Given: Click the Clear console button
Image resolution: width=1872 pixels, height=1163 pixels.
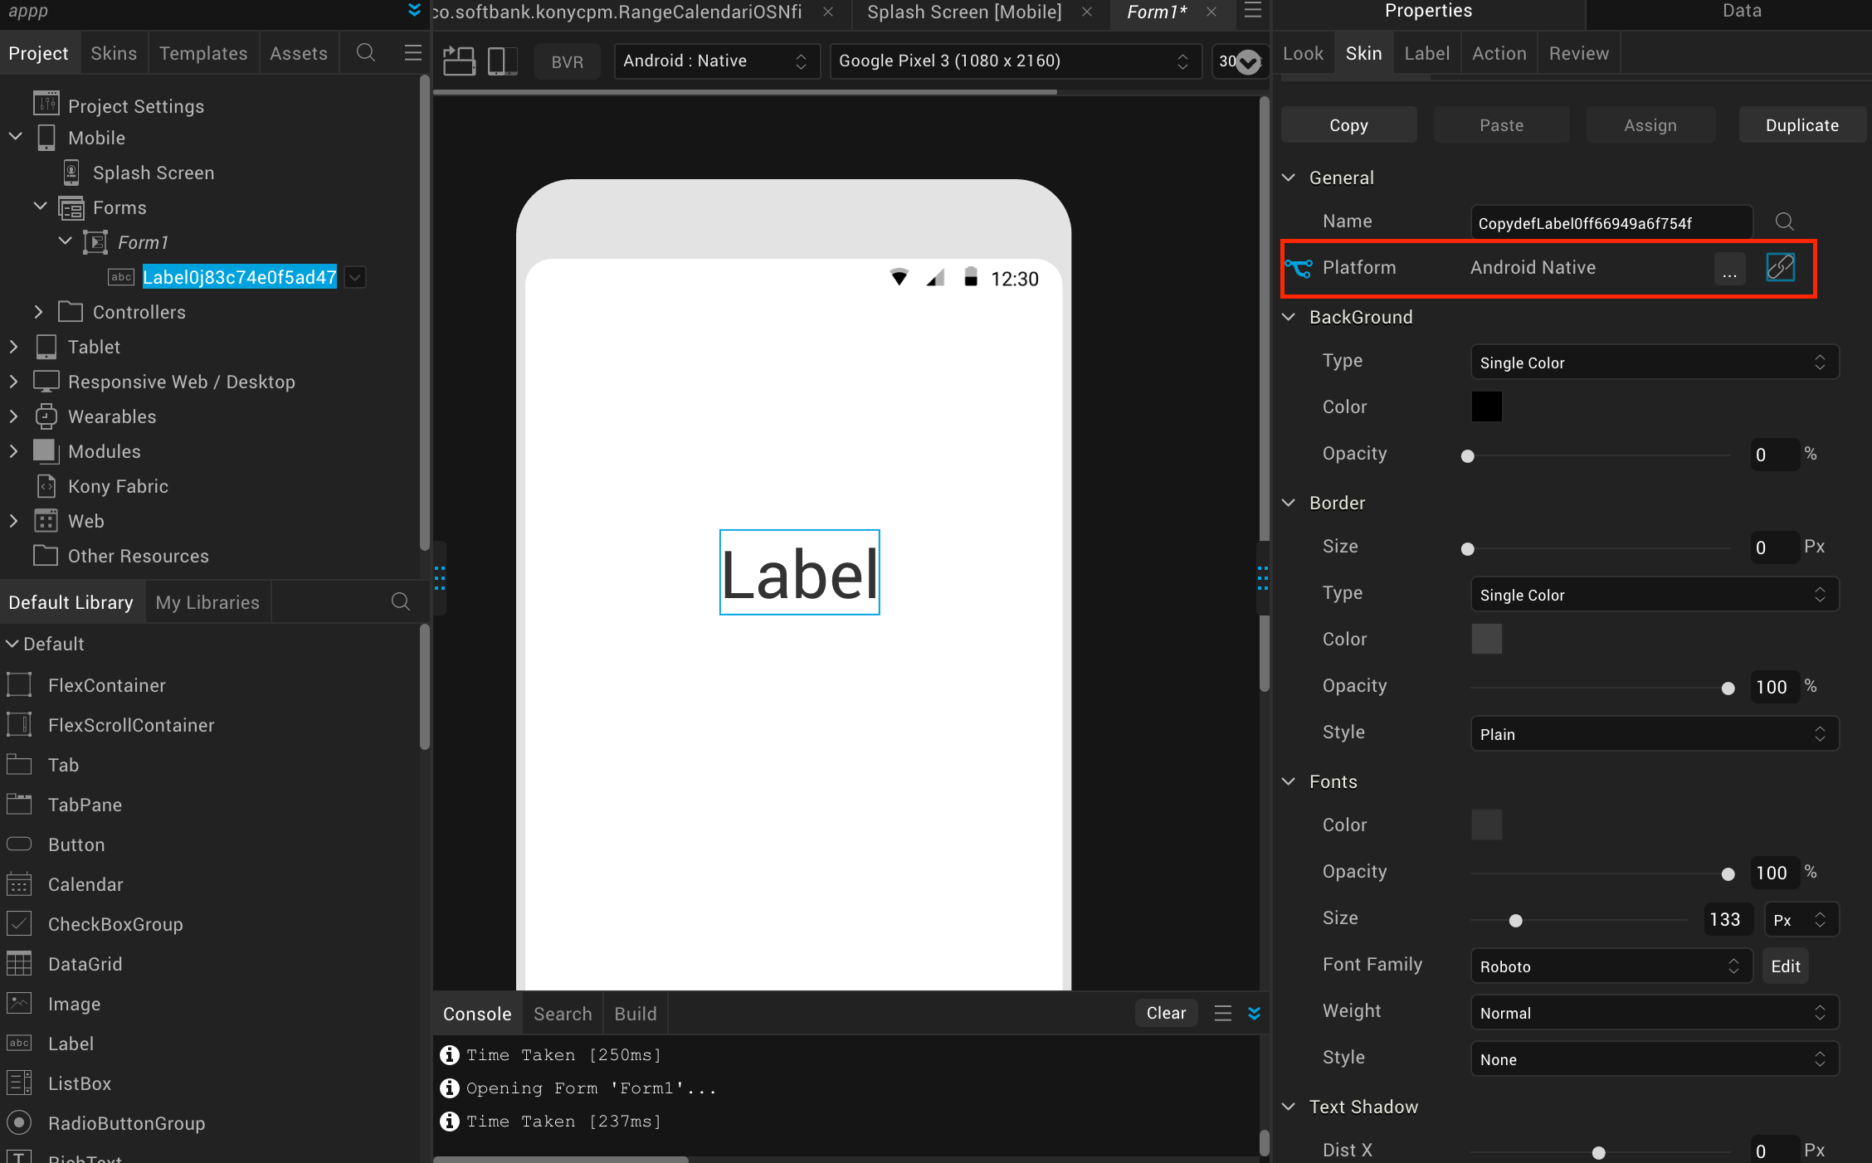Looking at the screenshot, I should pyautogui.click(x=1166, y=1013).
